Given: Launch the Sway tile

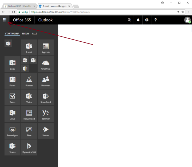Looking at the screenshot, I should (x=12, y=64).
